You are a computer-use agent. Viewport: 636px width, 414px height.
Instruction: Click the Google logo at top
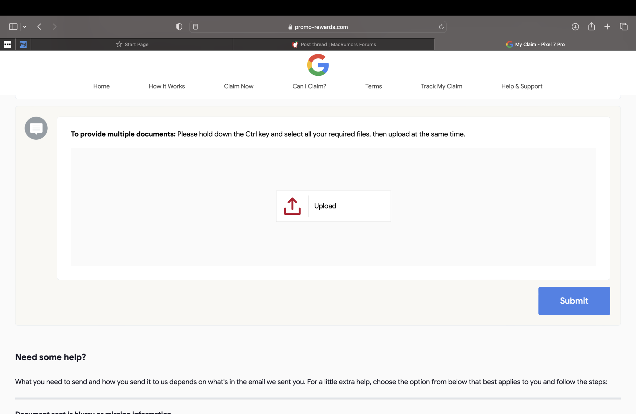click(318, 65)
